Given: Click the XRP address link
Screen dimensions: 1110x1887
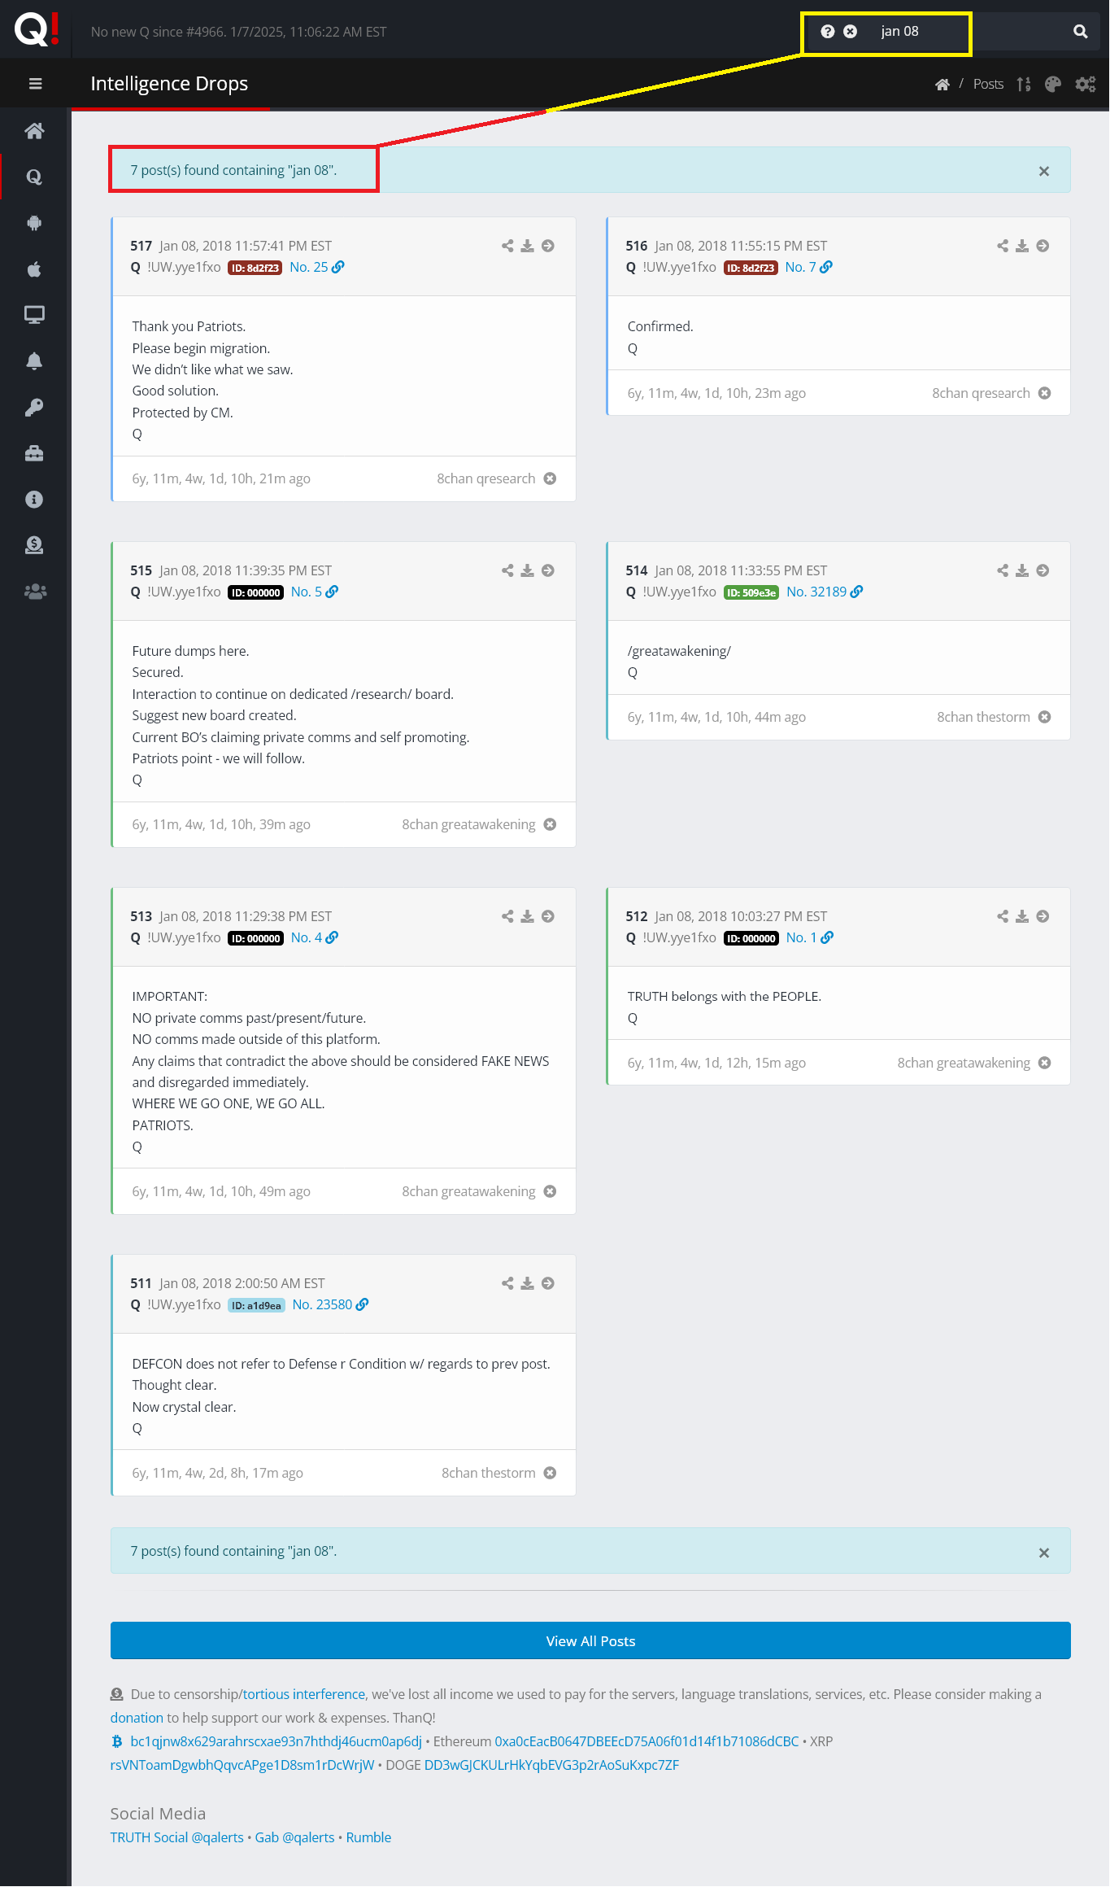Looking at the screenshot, I should [242, 1765].
